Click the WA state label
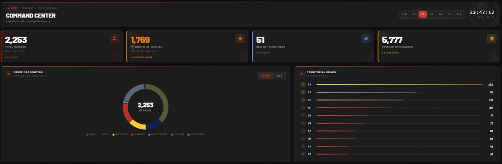Screen dimensions: 502x164 tap(309, 139)
